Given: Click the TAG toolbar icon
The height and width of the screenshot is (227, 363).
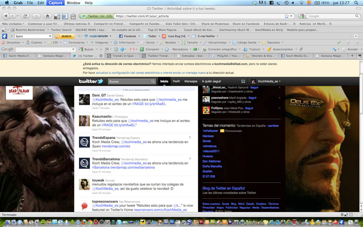Looking at the screenshot, I should click(x=73, y=16).
